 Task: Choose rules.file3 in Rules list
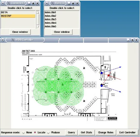(62, 19)
